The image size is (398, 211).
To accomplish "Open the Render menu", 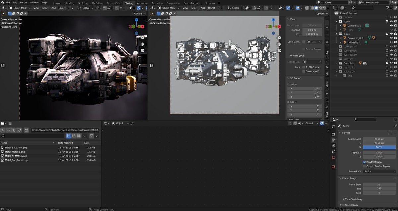I will pyautogui.click(x=23, y=2).
